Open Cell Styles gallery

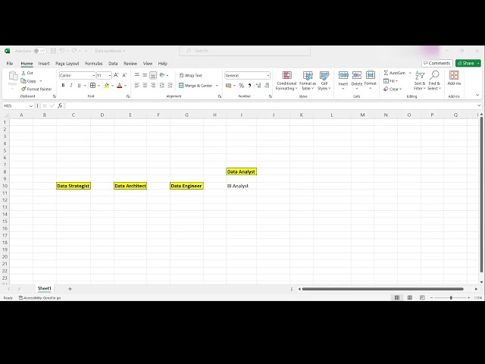(x=324, y=81)
